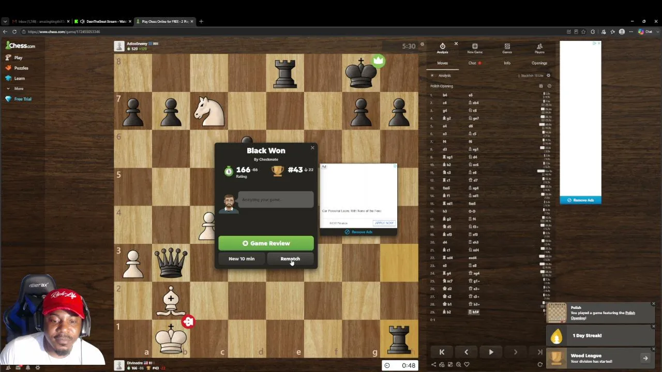
Task: Click the flip/refresh board icon
Action: (x=540, y=364)
